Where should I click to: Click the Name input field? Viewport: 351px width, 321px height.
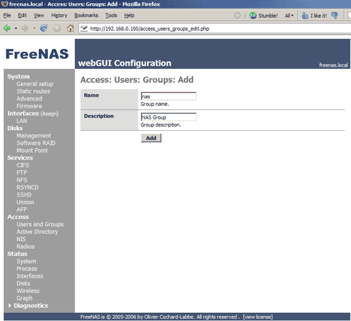tap(168, 96)
